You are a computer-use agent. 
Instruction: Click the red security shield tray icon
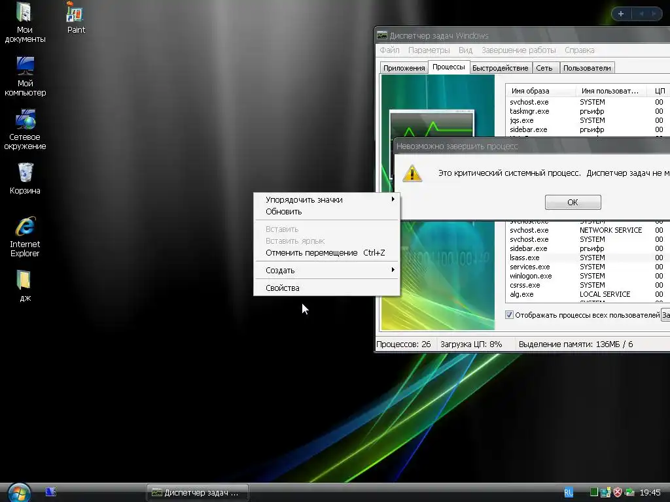(618, 493)
